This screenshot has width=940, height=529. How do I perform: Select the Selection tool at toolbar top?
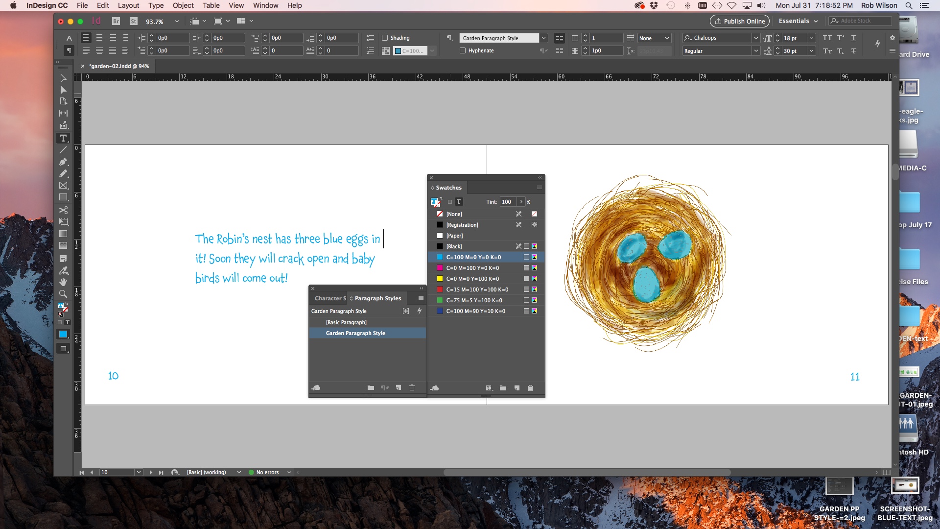tap(63, 78)
